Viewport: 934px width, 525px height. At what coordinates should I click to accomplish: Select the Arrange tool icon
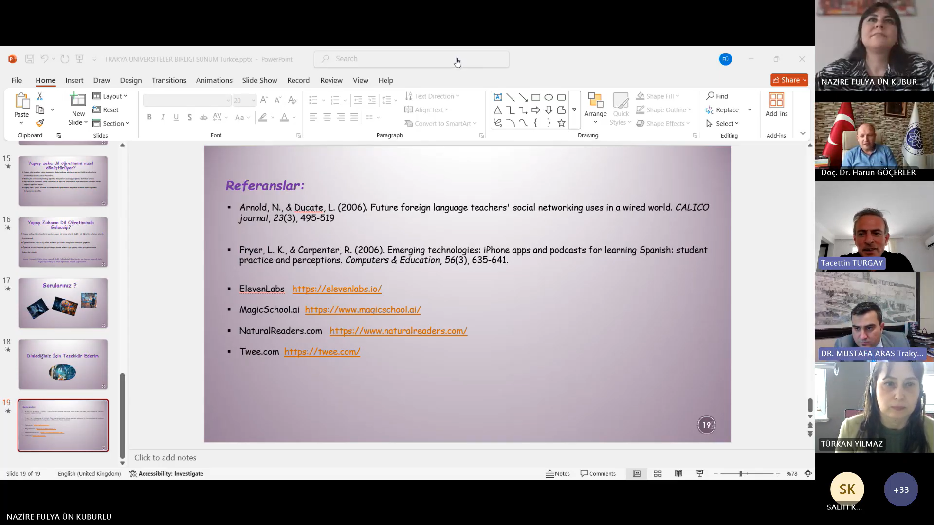click(x=595, y=100)
